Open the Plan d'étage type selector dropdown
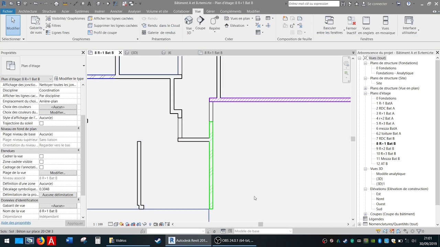This screenshot has width=440, height=247. pos(84,66)
